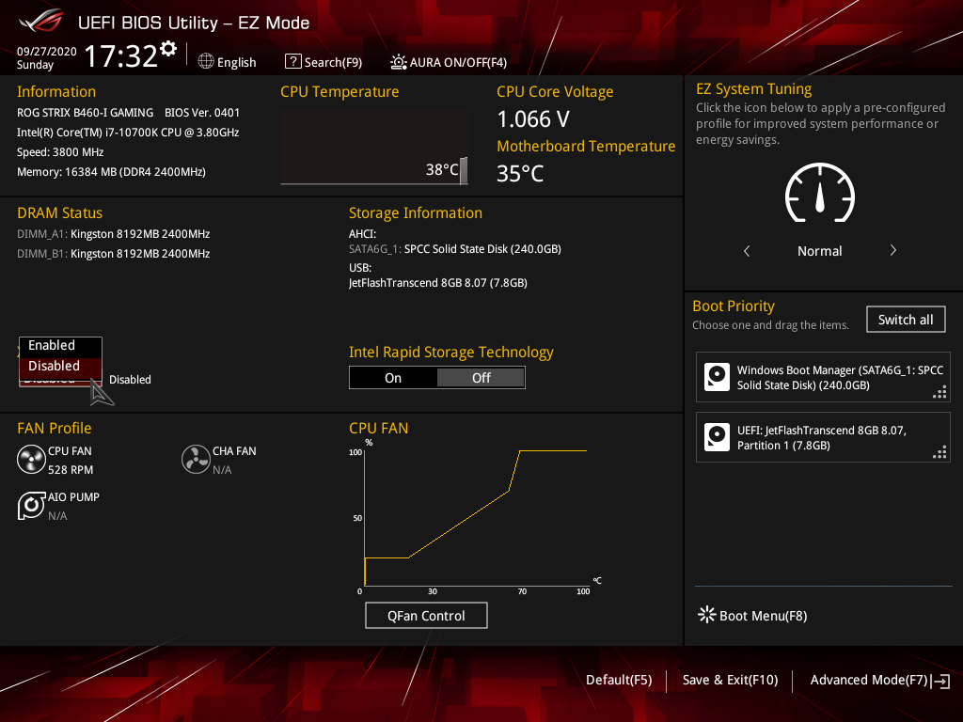Viewport: 963px width, 722px height.
Task: Choose Save & Exit(F10)
Action: (730, 680)
